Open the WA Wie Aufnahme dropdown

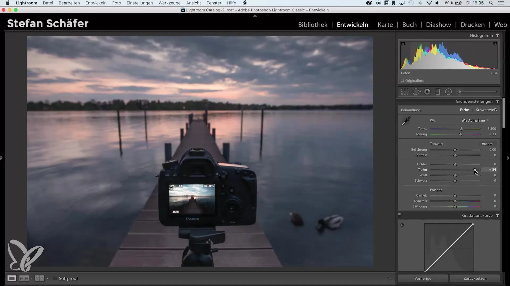tap(475, 120)
